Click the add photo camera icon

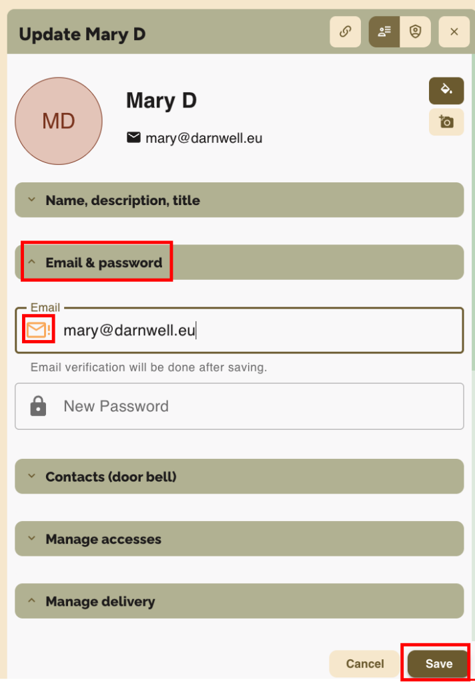tap(446, 122)
